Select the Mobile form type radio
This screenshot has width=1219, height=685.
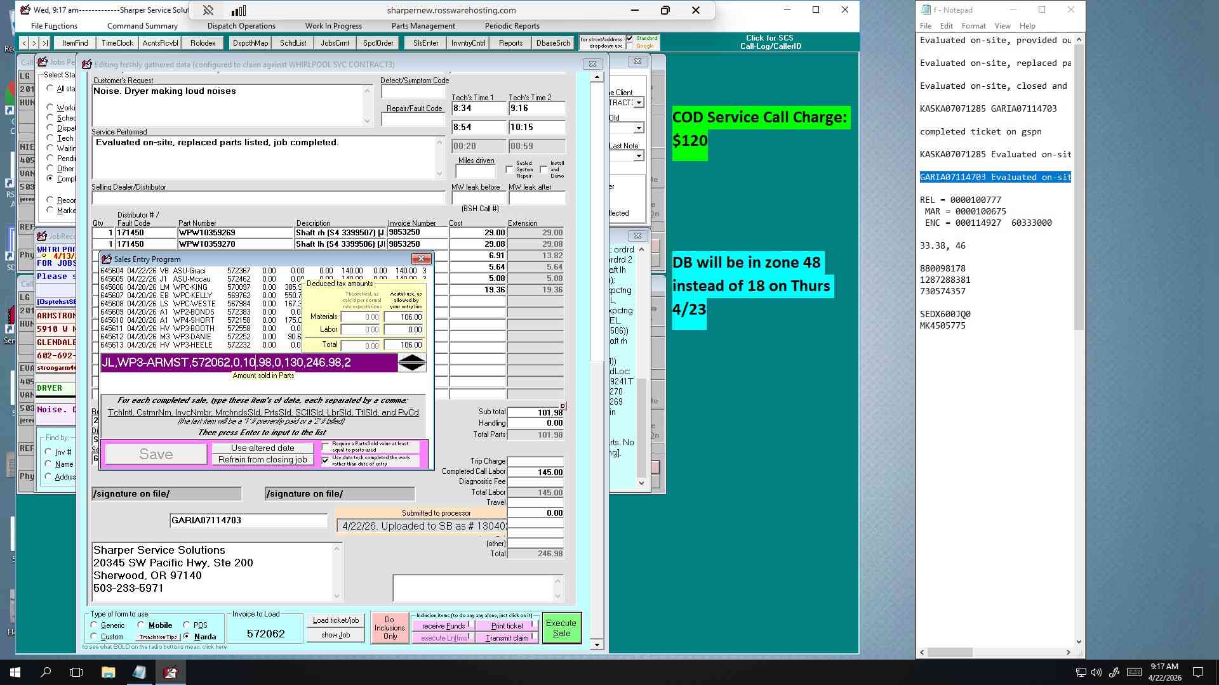141,625
